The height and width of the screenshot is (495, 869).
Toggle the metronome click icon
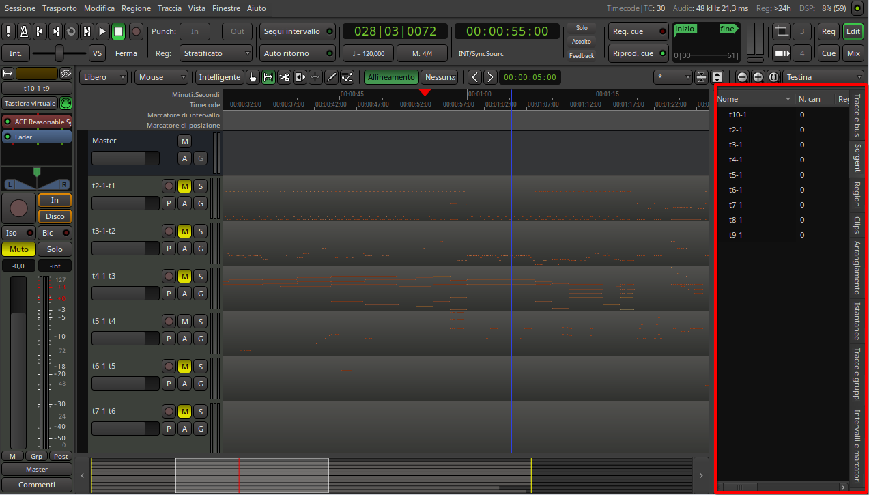pos(24,31)
